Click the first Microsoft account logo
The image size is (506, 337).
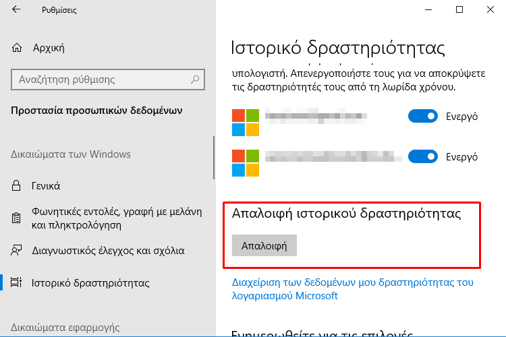[x=246, y=123]
